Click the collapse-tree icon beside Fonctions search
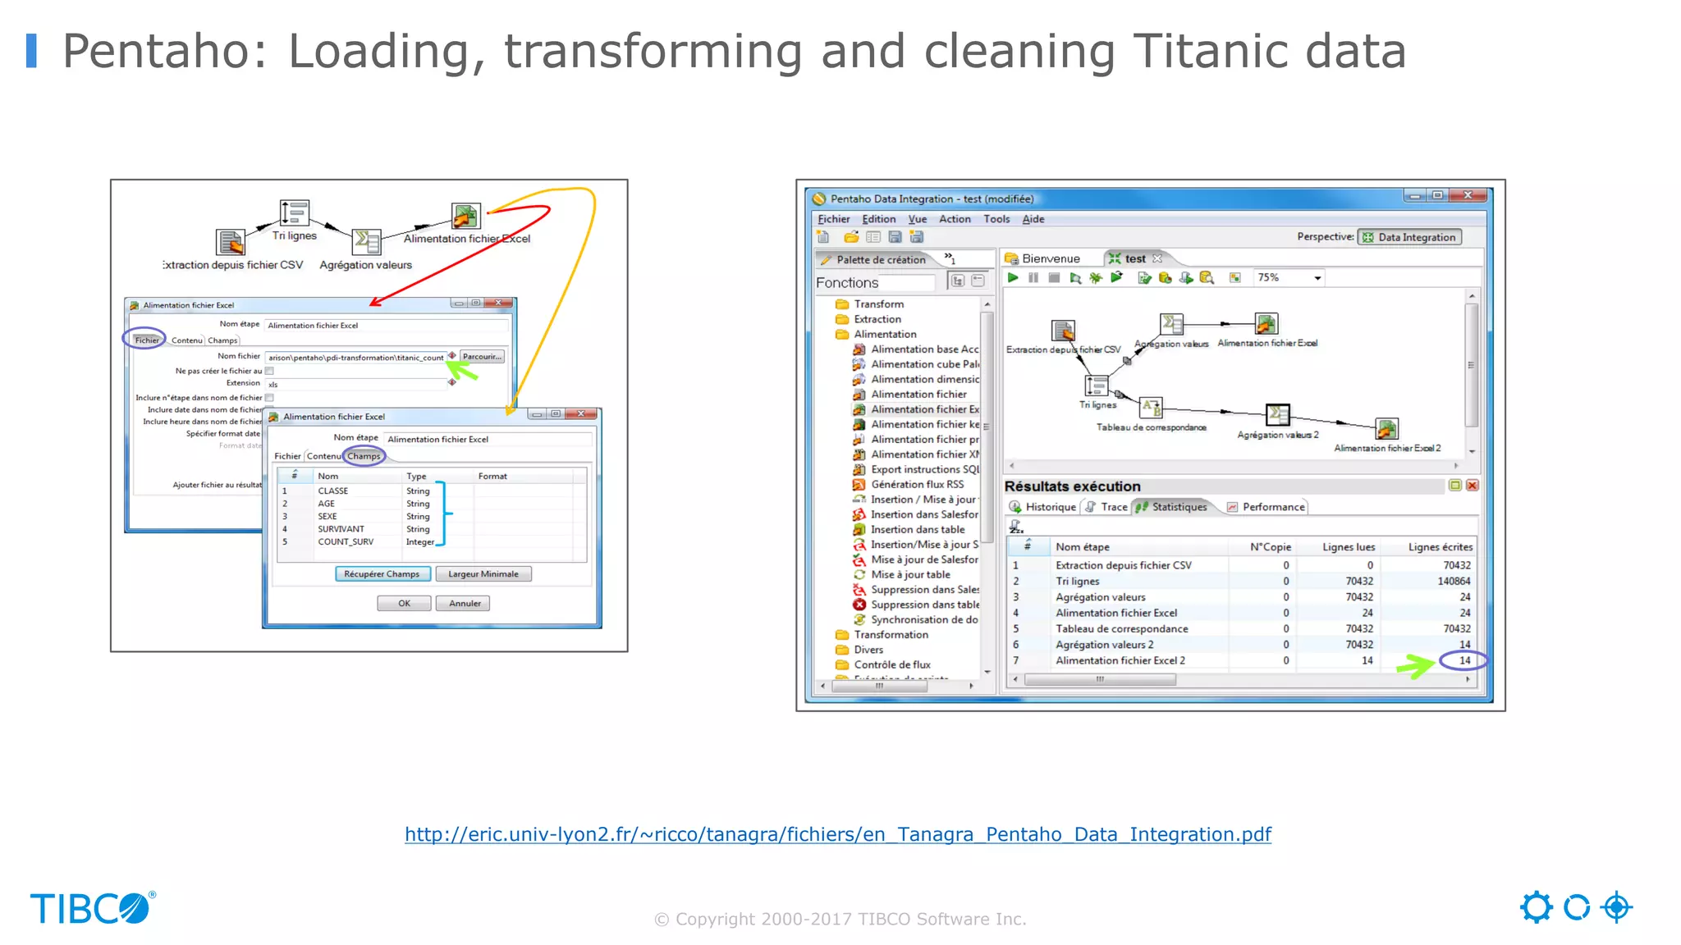The image size is (1681, 945). click(978, 281)
